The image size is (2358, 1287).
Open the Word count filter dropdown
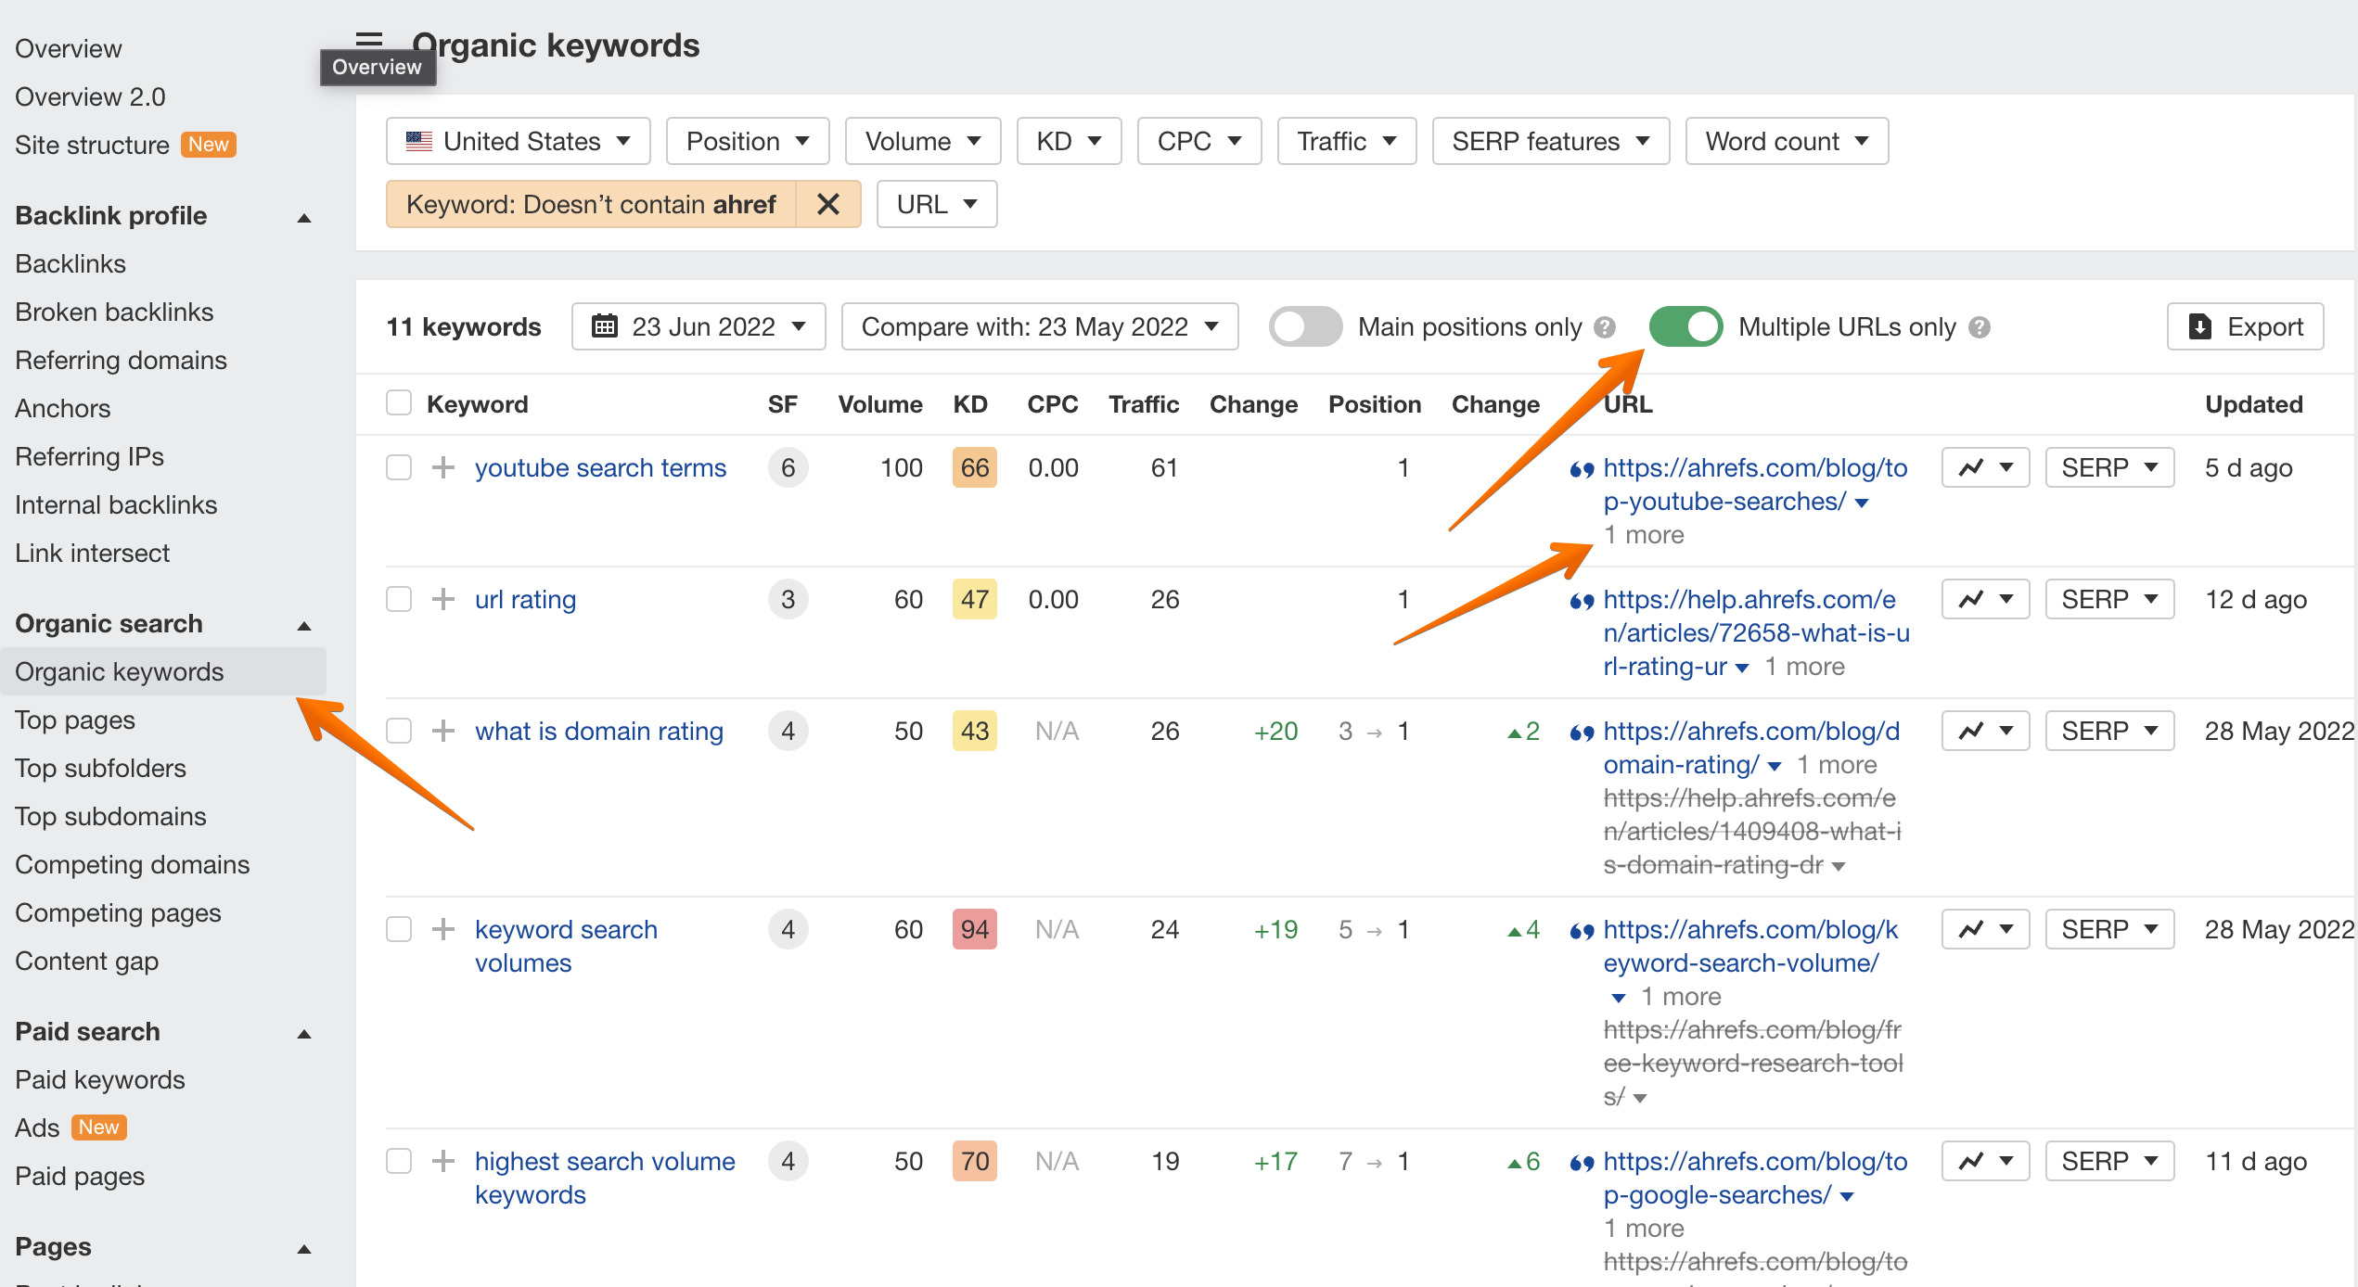[x=1788, y=141]
